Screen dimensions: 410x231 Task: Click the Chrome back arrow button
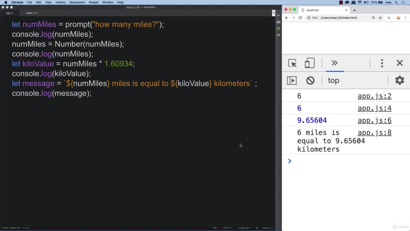286,18
